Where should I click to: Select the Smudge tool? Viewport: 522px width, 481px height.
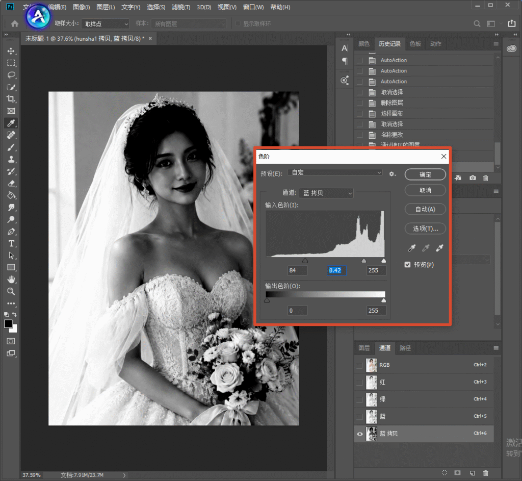pos(11,207)
